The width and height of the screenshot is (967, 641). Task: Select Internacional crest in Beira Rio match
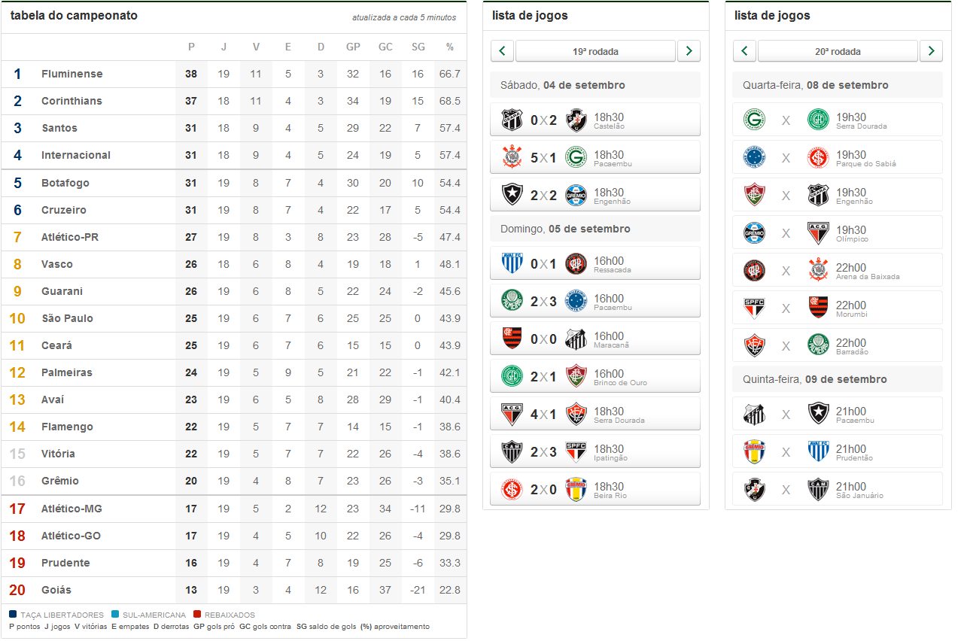[x=512, y=489]
